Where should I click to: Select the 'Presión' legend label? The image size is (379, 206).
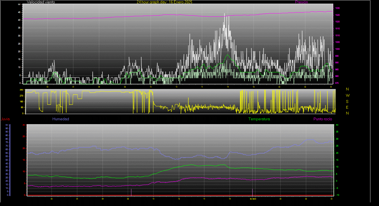pos(302,2)
